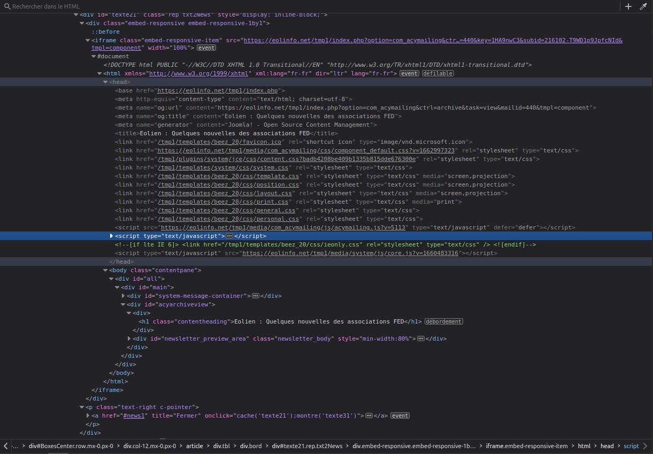The height and width of the screenshot is (454, 653).
Task: Select div#texte21.rep.txt2News breadcrumb item
Action: [x=307, y=446]
